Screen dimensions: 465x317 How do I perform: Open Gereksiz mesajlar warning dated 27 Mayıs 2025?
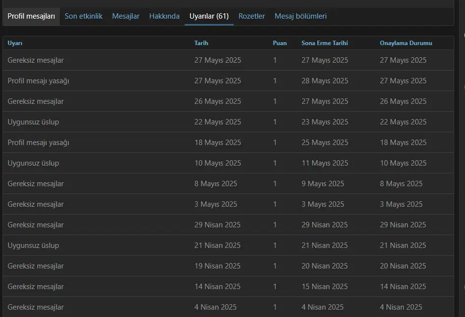point(35,60)
